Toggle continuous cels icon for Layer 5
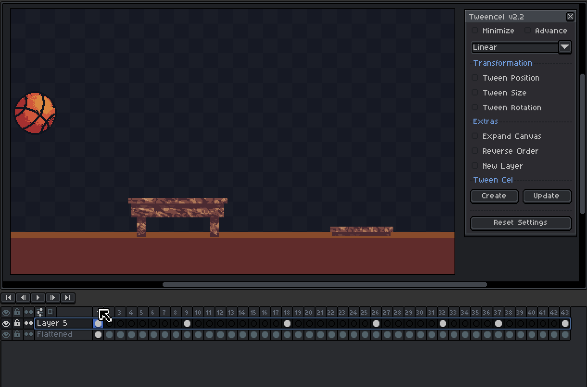The image size is (587, 387). [x=28, y=323]
